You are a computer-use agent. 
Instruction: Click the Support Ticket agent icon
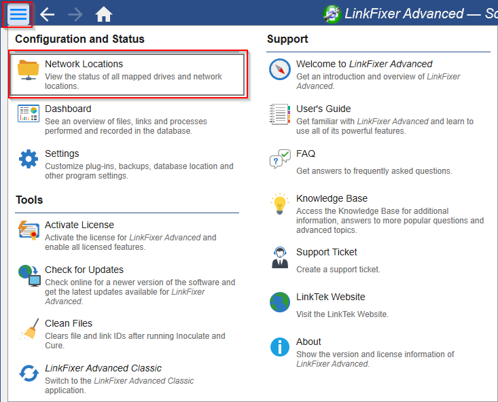280,257
